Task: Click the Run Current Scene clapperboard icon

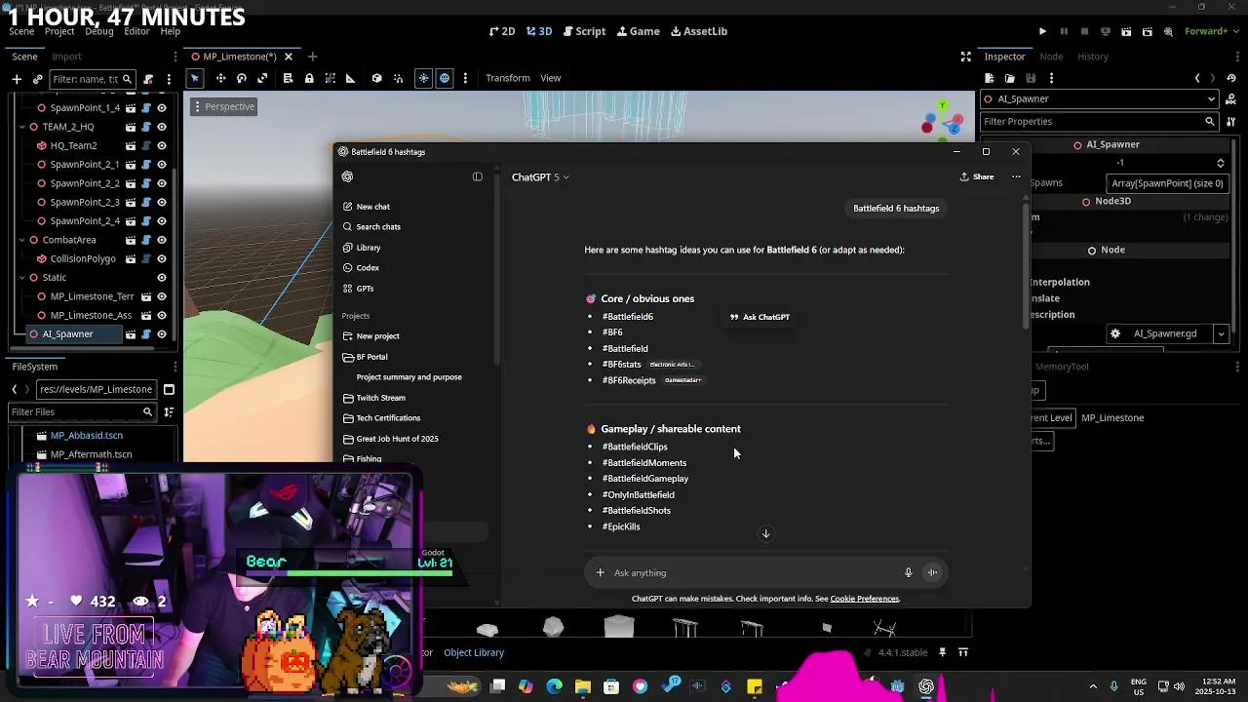Action: pos(1126,31)
